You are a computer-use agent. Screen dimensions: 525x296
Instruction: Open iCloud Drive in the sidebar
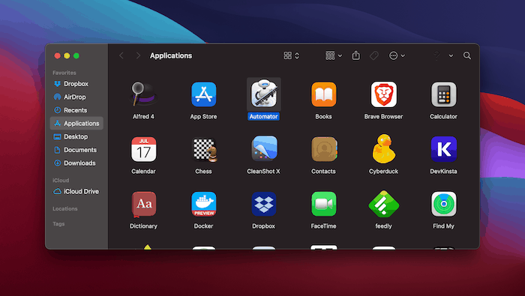(x=76, y=191)
